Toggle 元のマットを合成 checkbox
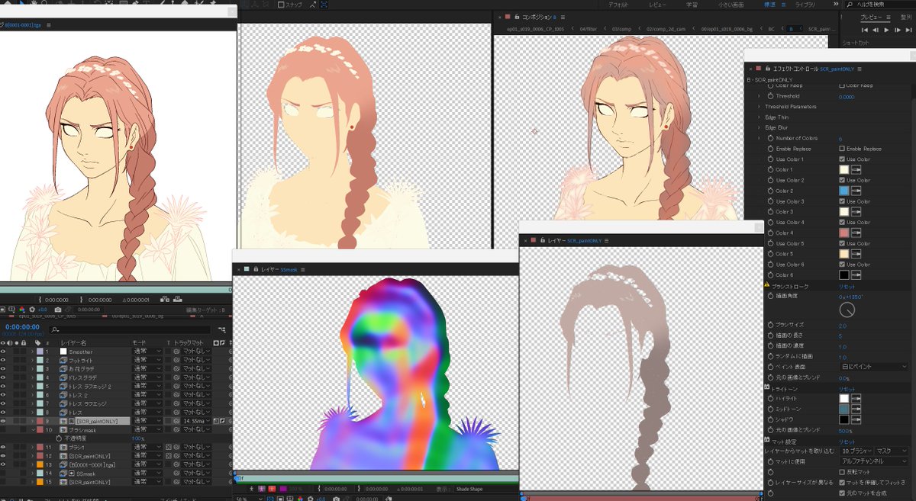This screenshot has height=501, width=916. click(842, 493)
